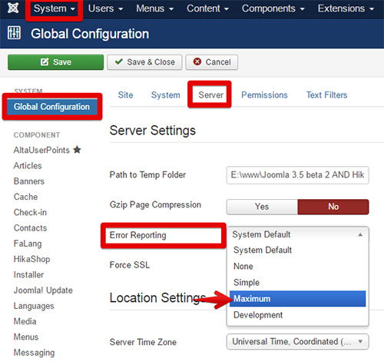Choose System Default error reporting option

[x=297, y=251]
